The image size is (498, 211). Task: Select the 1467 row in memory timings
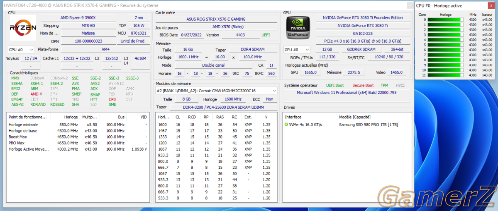216,131
